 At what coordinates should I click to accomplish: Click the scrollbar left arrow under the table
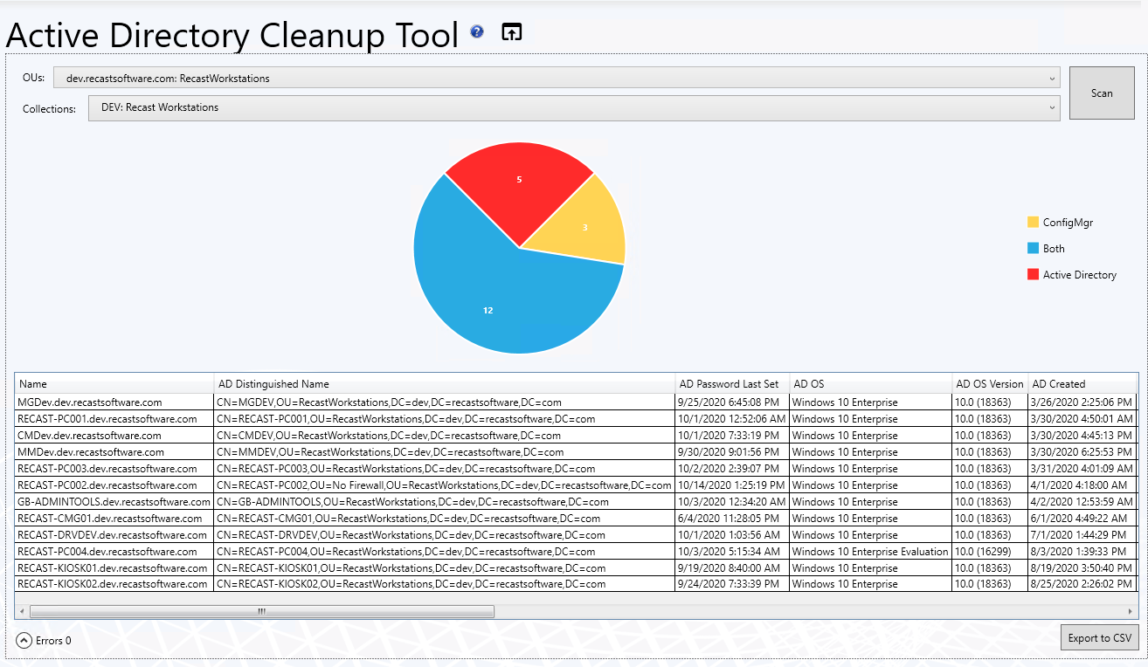point(22,612)
